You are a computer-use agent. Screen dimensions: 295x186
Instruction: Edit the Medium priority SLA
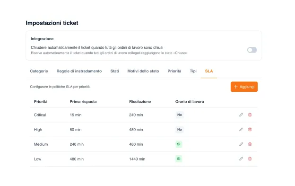pyautogui.click(x=241, y=144)
